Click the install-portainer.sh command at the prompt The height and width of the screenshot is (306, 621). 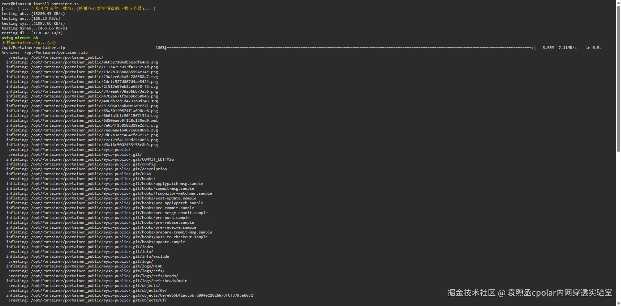(x=56, y=4)
